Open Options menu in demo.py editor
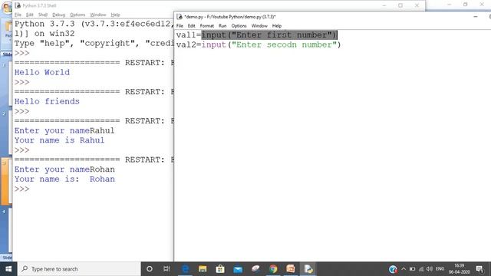Image resolution: width=491 pixels, height=276 pixels. 239,26
